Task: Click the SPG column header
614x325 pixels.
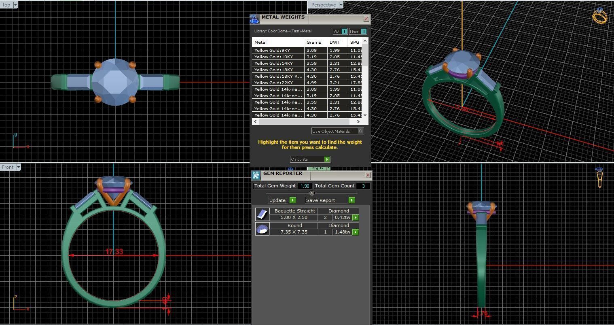Action: tap(355, 42)
